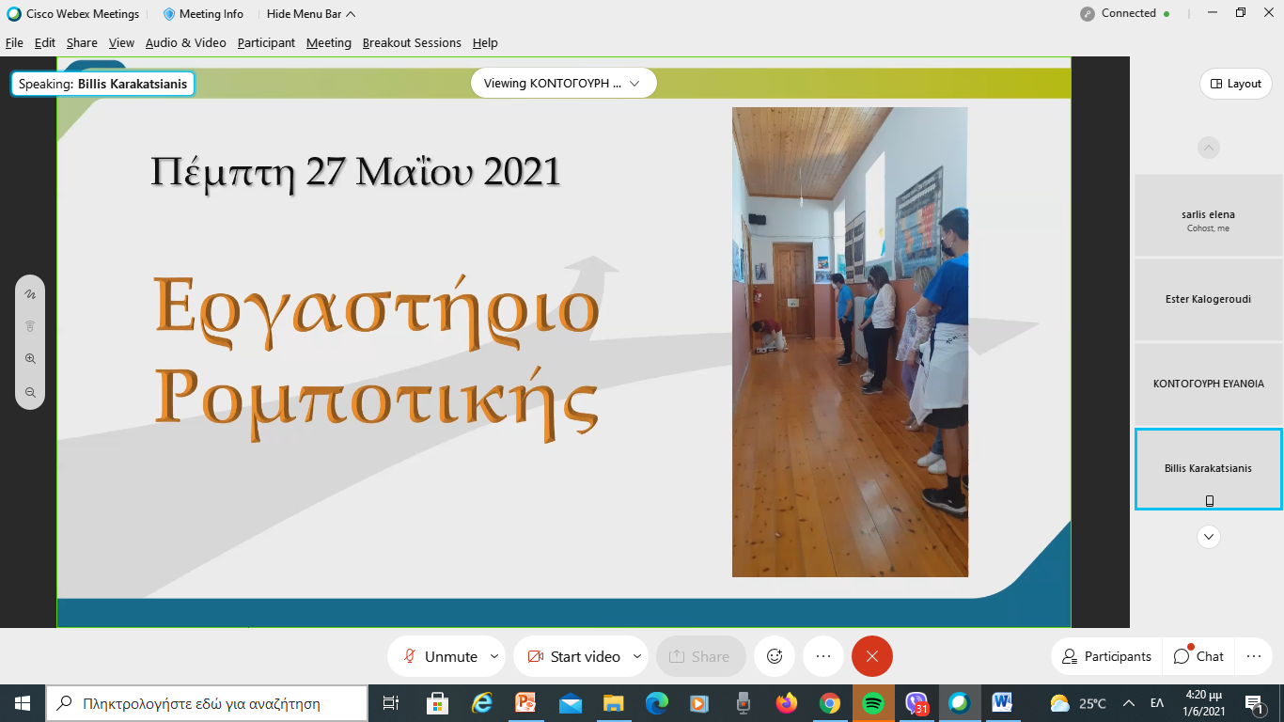Click the zoom in magnifier icon
This screenshot has width=1284, height=722.
[x=30, y=359]
